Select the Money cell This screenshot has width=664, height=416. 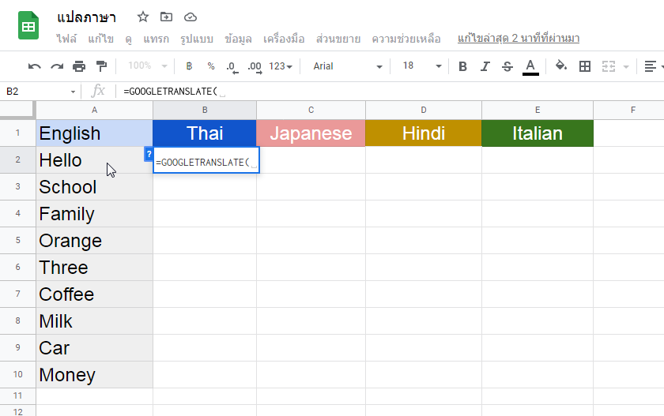(94, 375)
